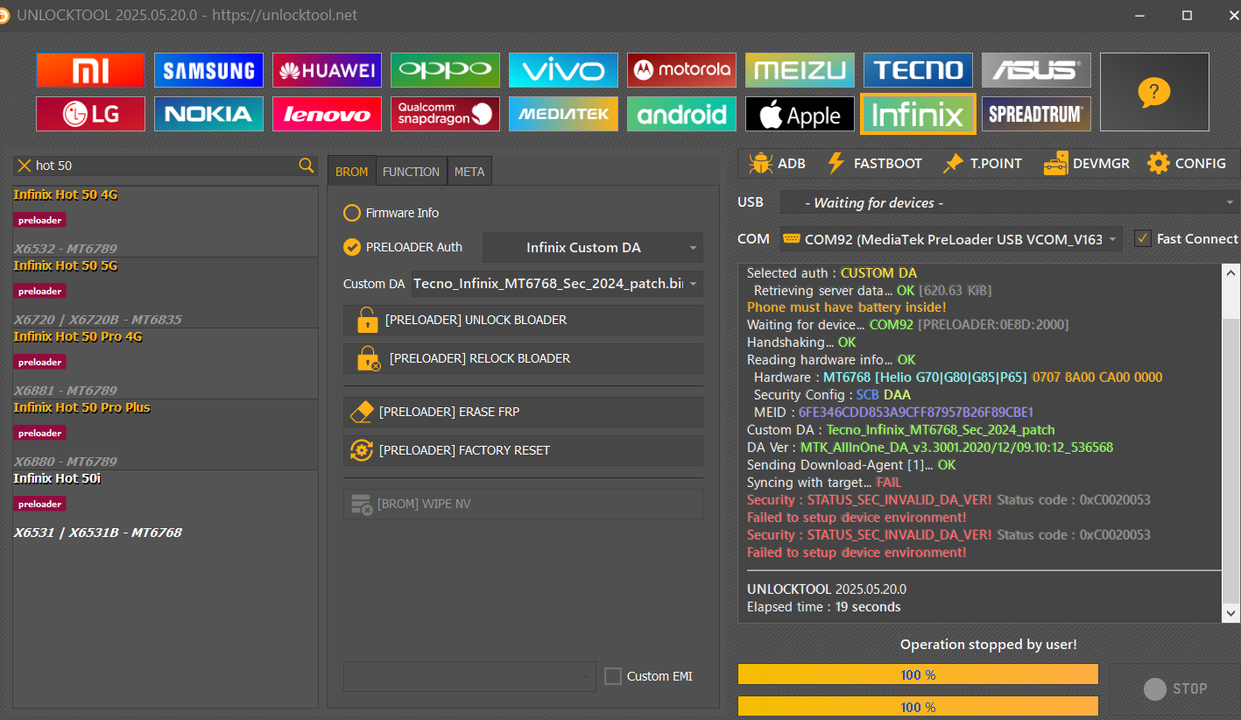Click the log scrollbar down arrow

click(x=1231, y=613)
